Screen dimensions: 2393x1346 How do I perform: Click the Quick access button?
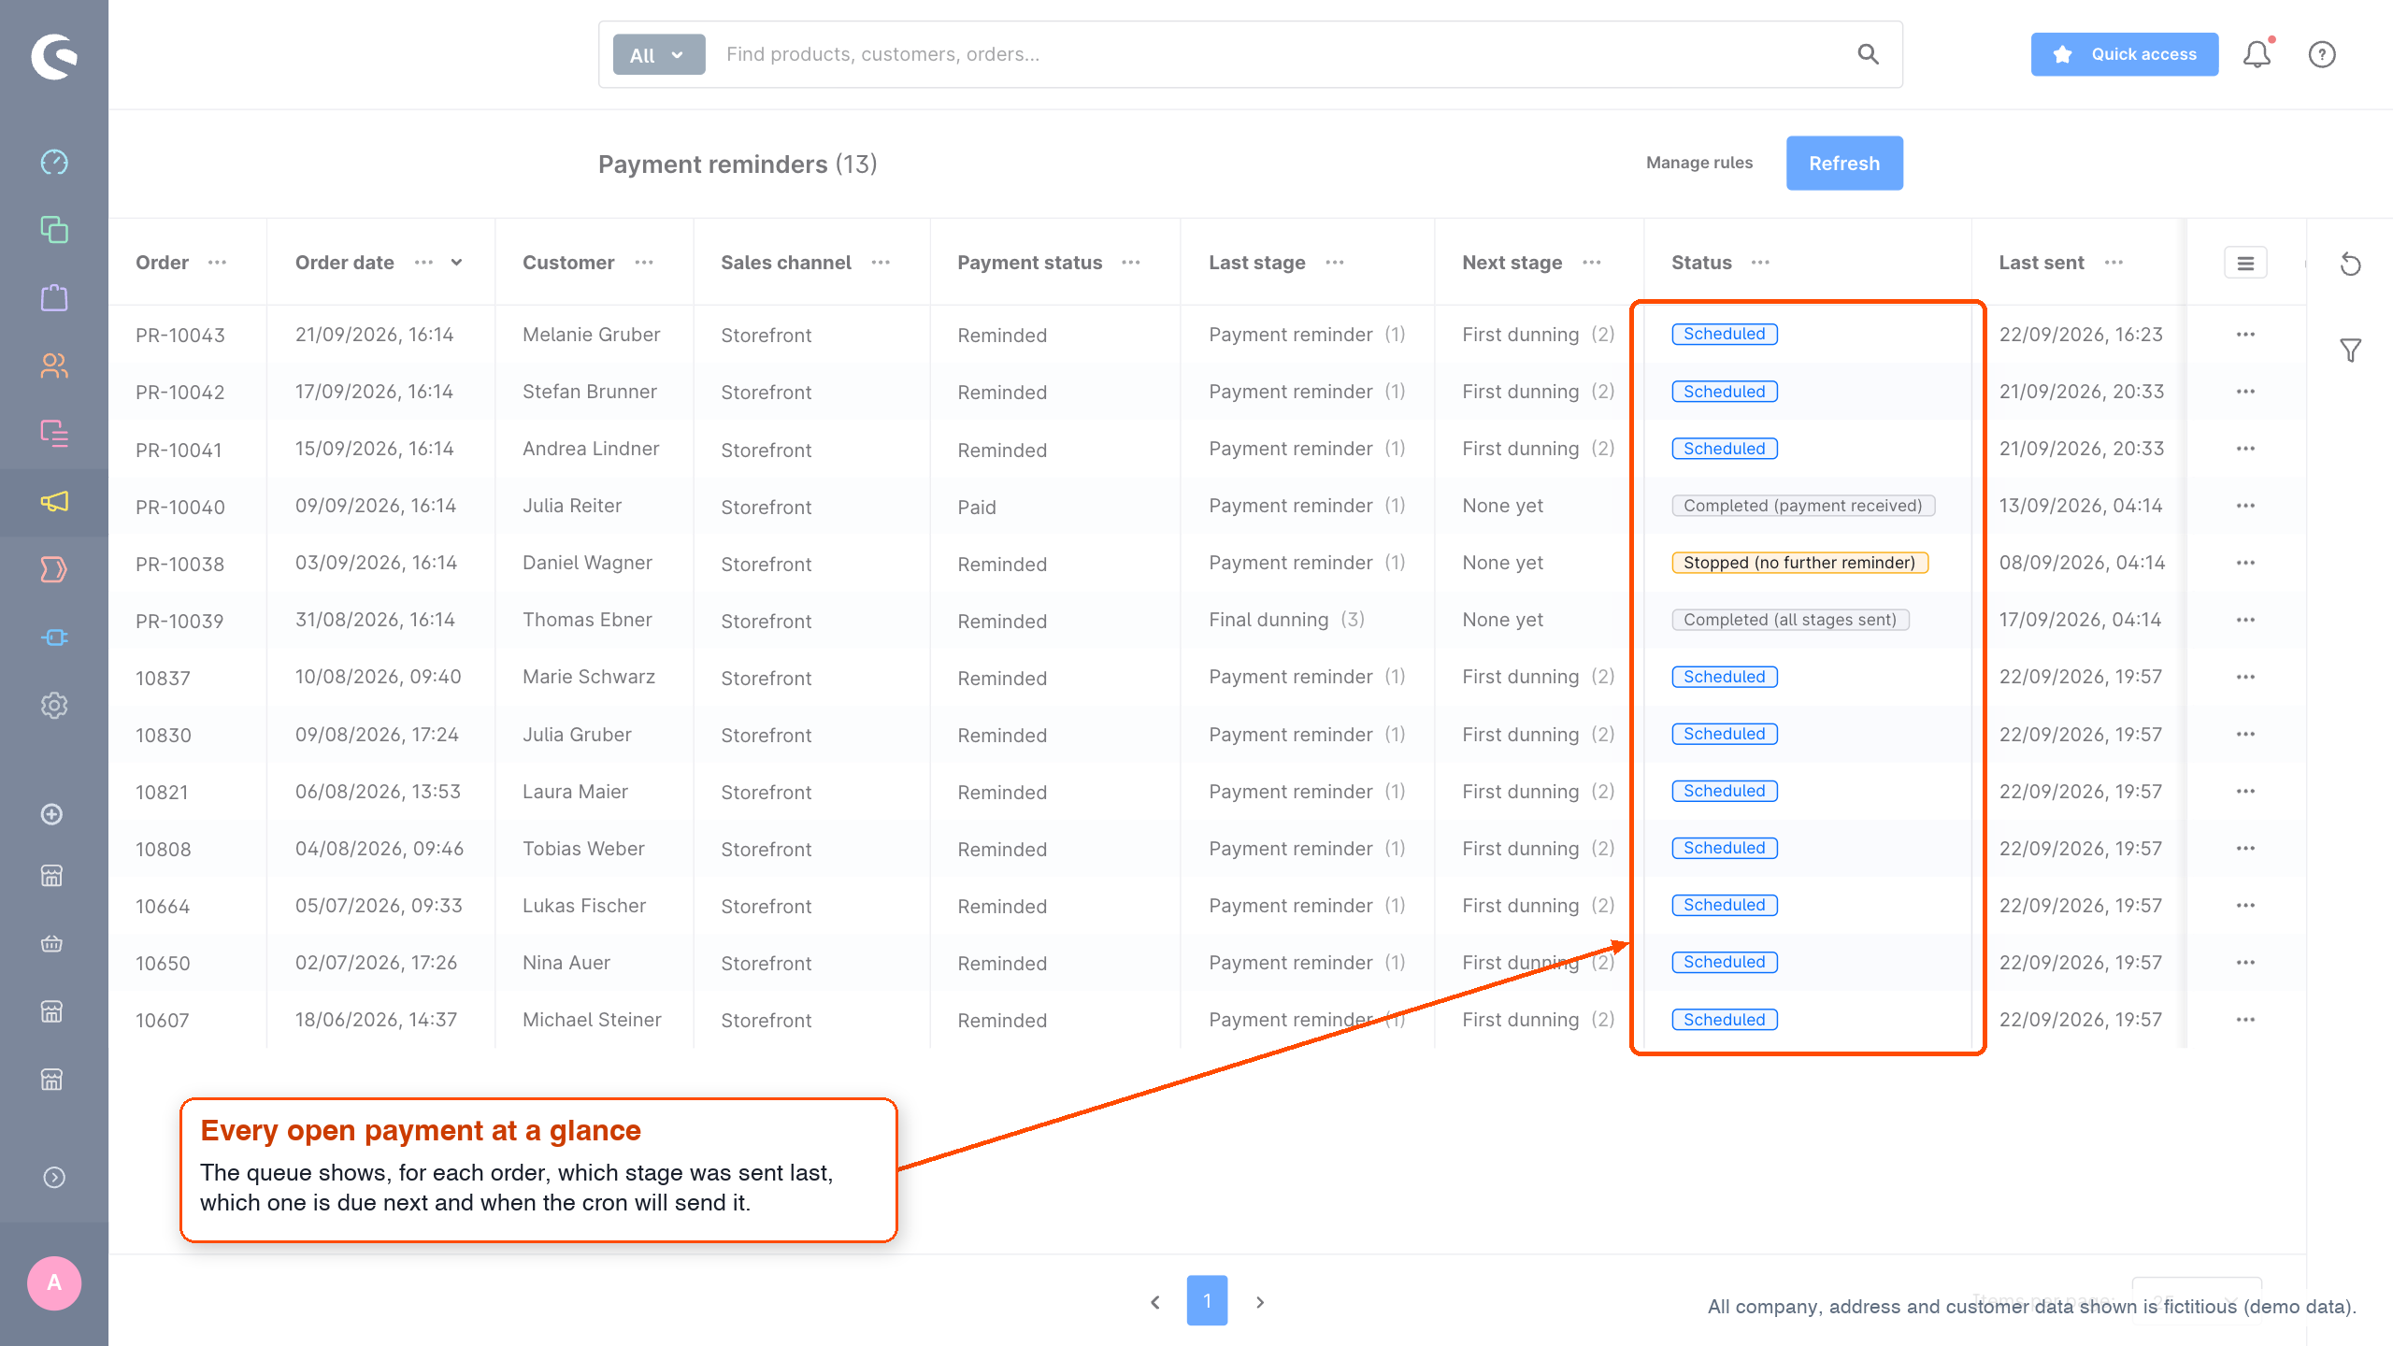pos(2125,54)
